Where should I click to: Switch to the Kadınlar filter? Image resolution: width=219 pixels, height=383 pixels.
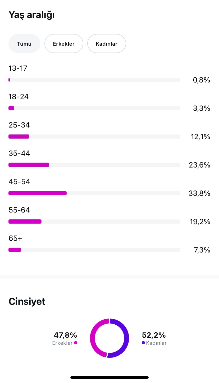(x=107, y=43)
